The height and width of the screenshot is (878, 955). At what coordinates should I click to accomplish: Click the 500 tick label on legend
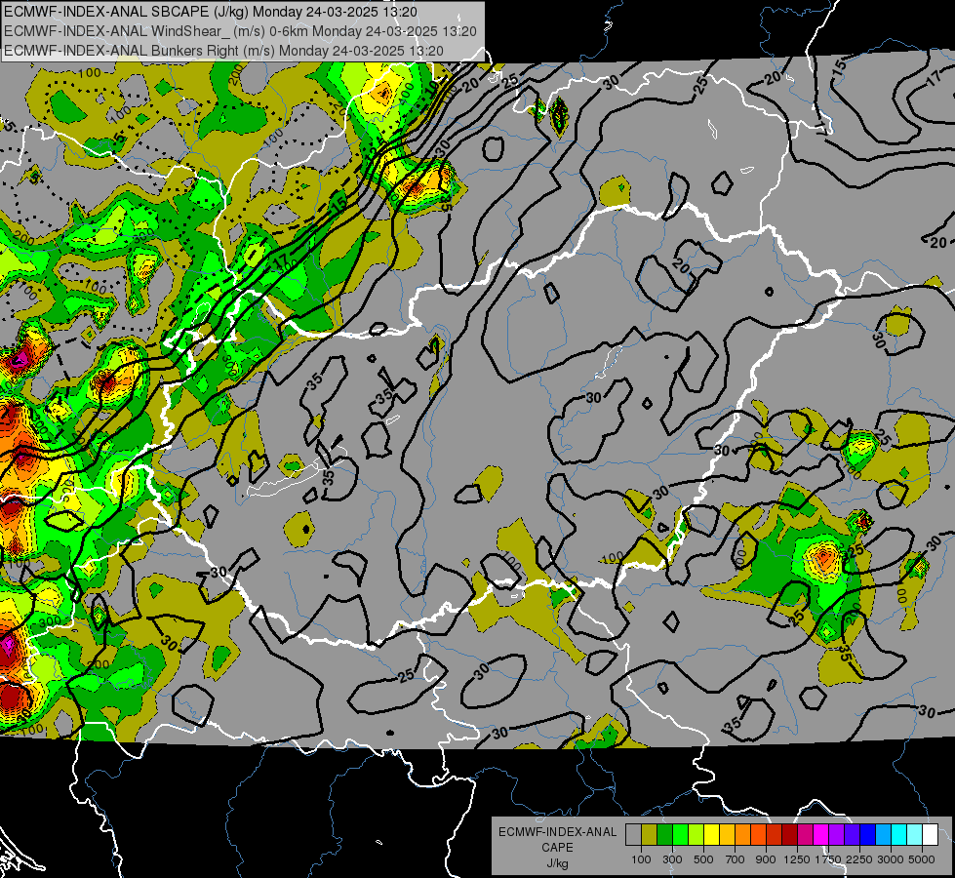pos(703,859)
